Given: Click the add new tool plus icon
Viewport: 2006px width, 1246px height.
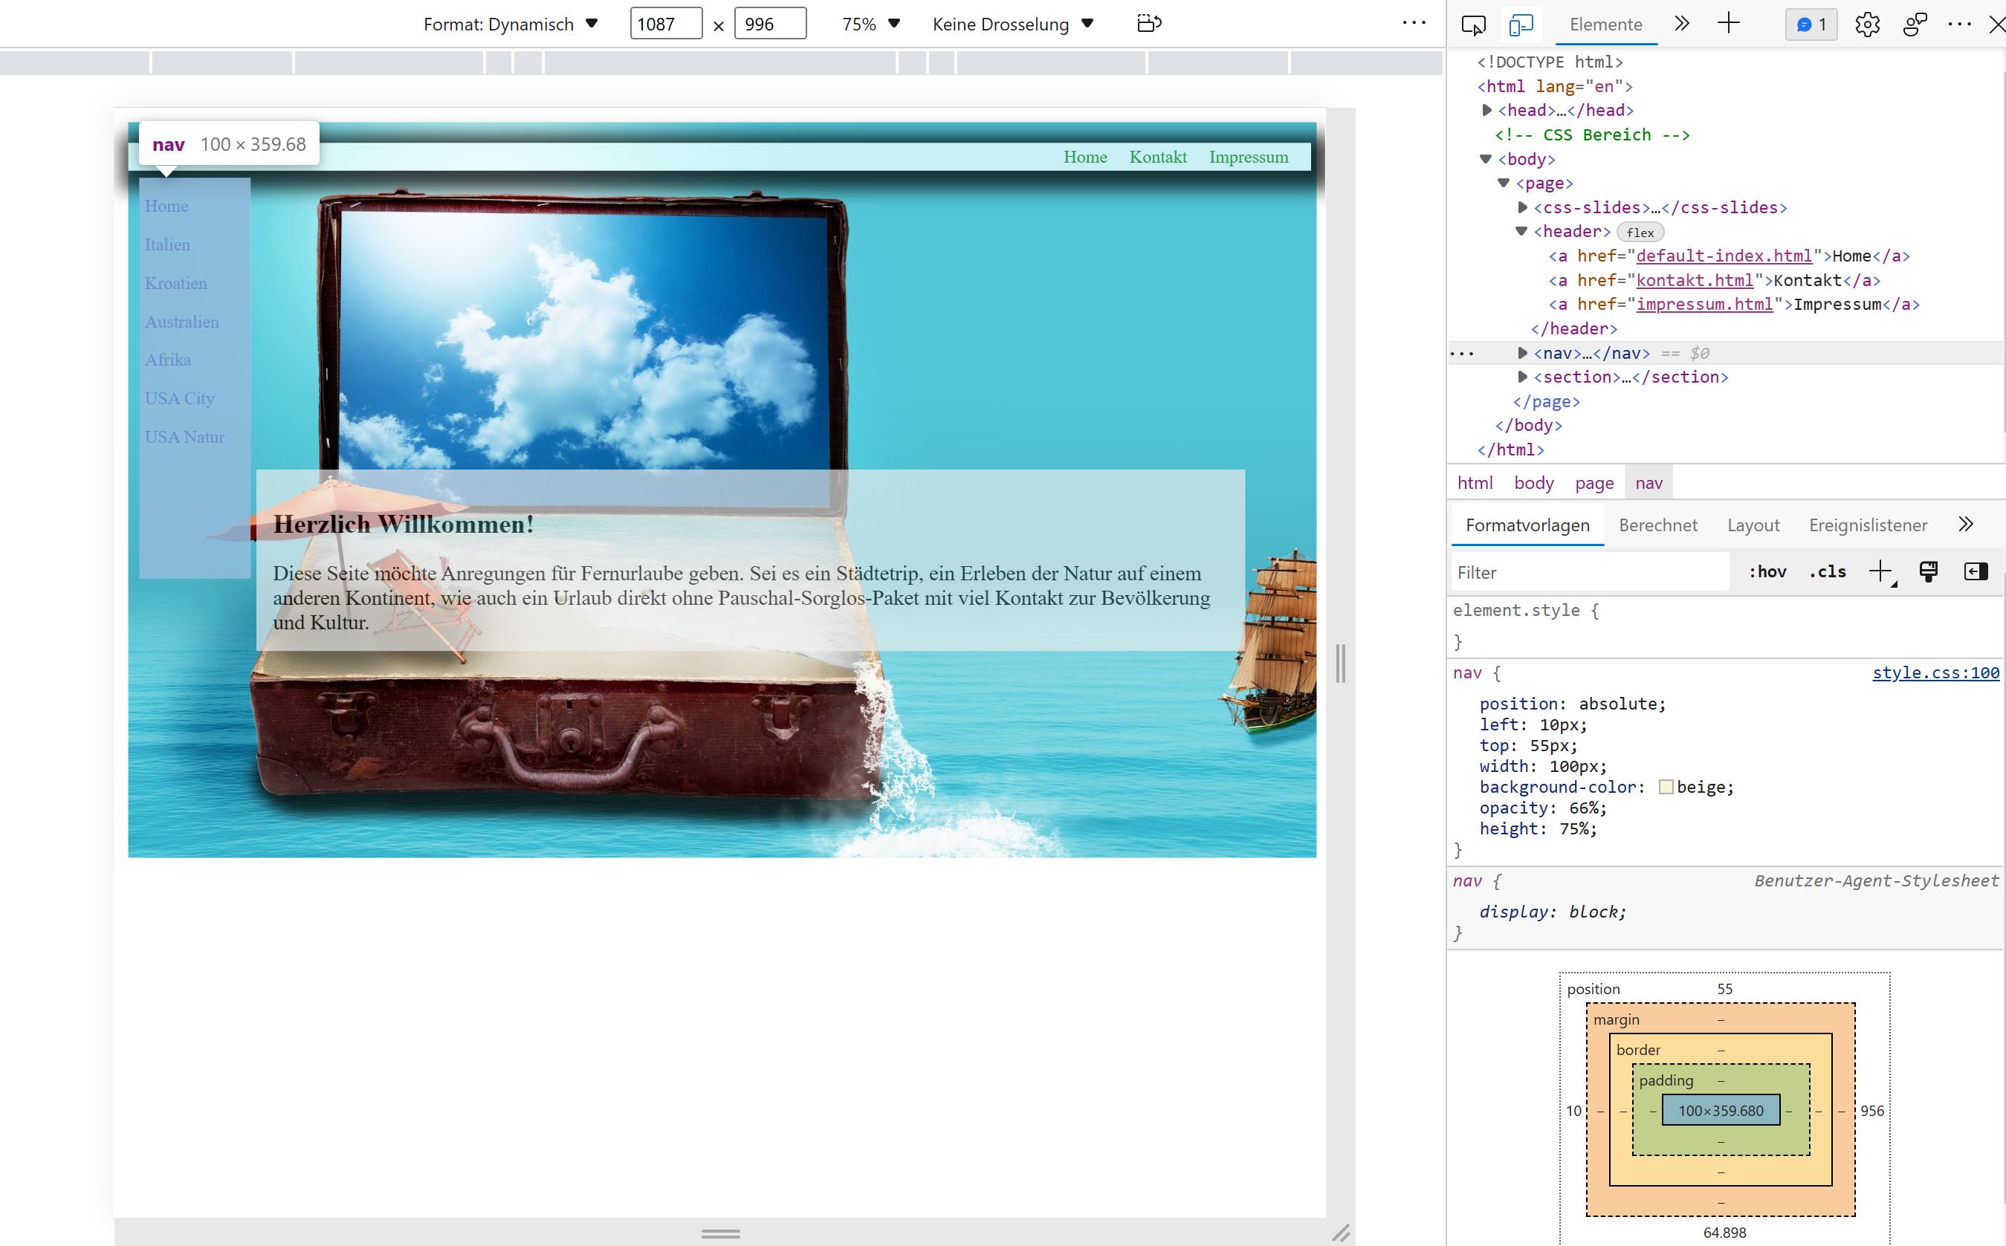Looking at the screenshot, I should click(x=1728, y=24).
